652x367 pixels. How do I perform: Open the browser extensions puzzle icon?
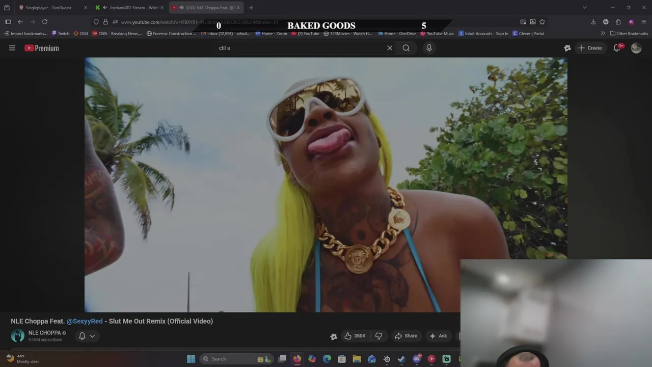(x=618, y=22)
